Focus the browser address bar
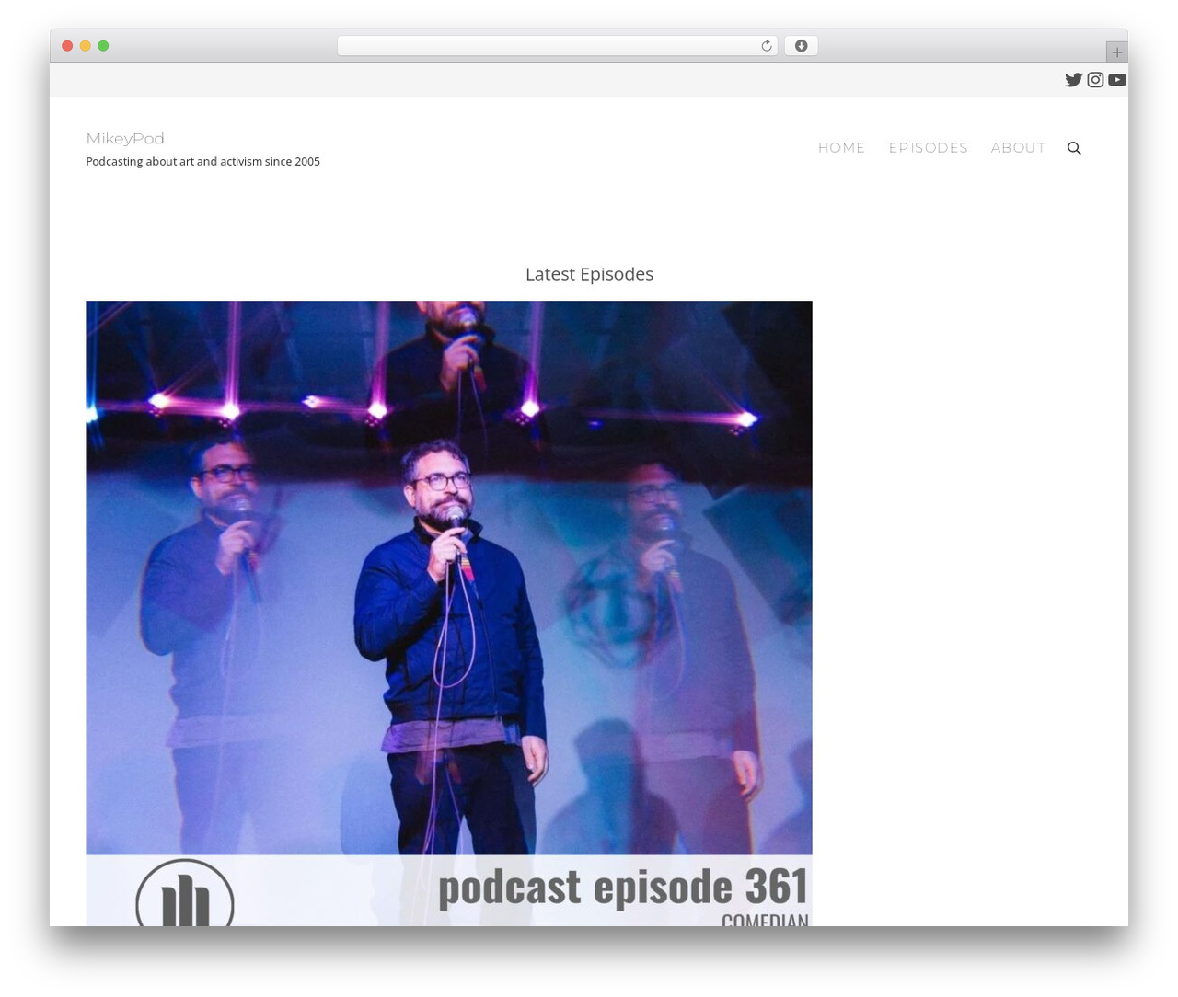This screenshot has width=1178, height=997. pos(557,46)
